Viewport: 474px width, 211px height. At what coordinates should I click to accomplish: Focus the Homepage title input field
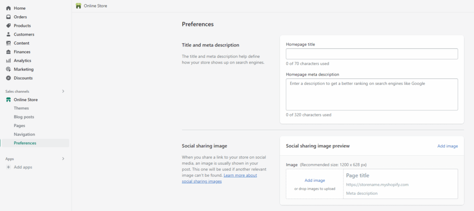(x=372, y=54)
